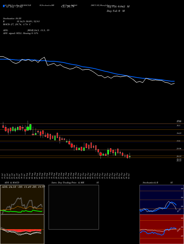The height and width of the screenshot is (244, 184).
Task: Select the '12 Day = 27.62' legend text
Action: (x=14, y=7)
